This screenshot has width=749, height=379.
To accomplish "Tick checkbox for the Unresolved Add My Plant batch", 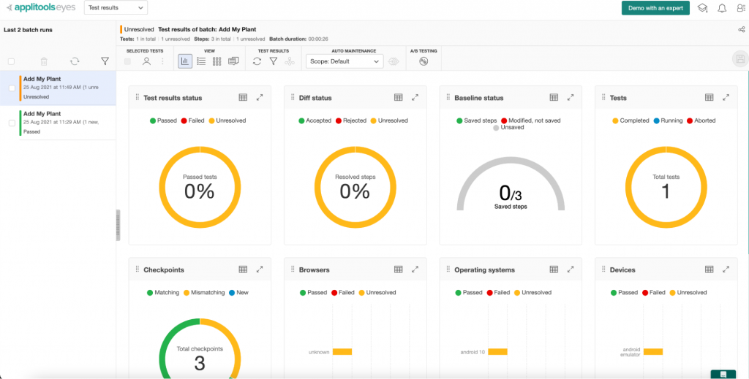I will 12,88.
